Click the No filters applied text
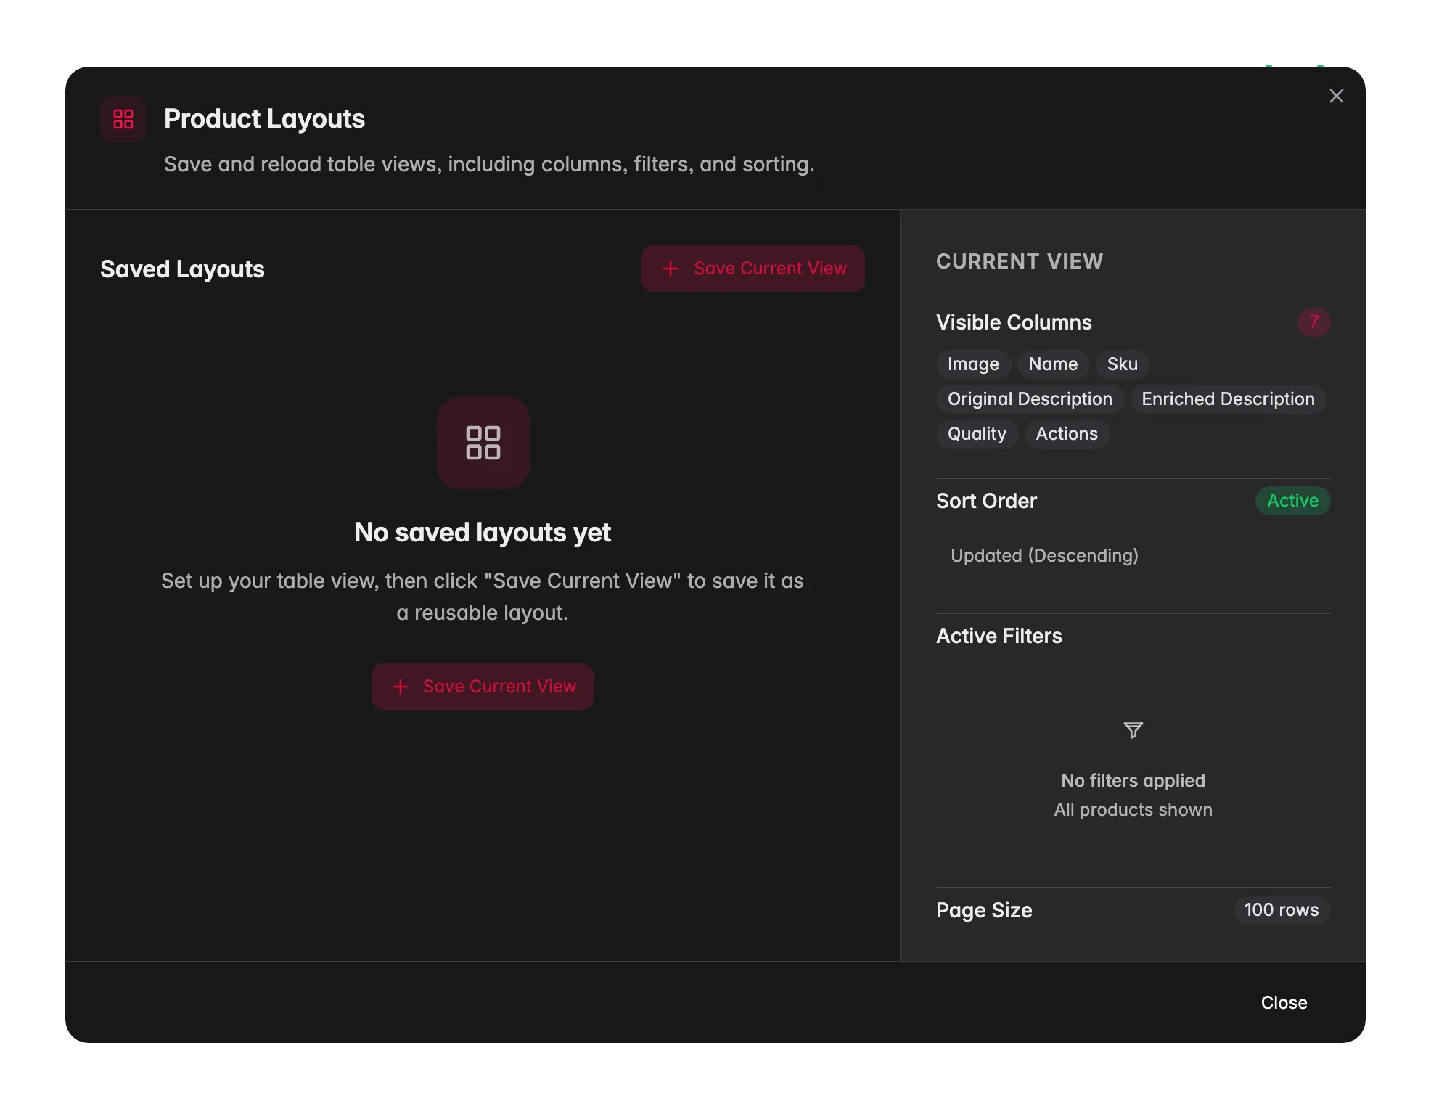 click(1133, 781)
